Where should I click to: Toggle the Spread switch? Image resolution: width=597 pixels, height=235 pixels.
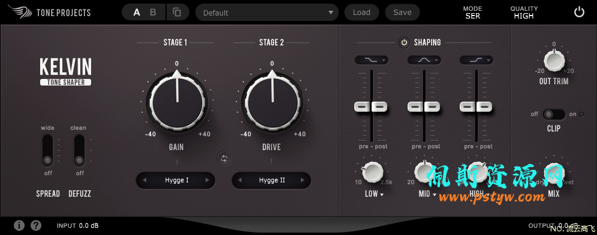(47, 150)
